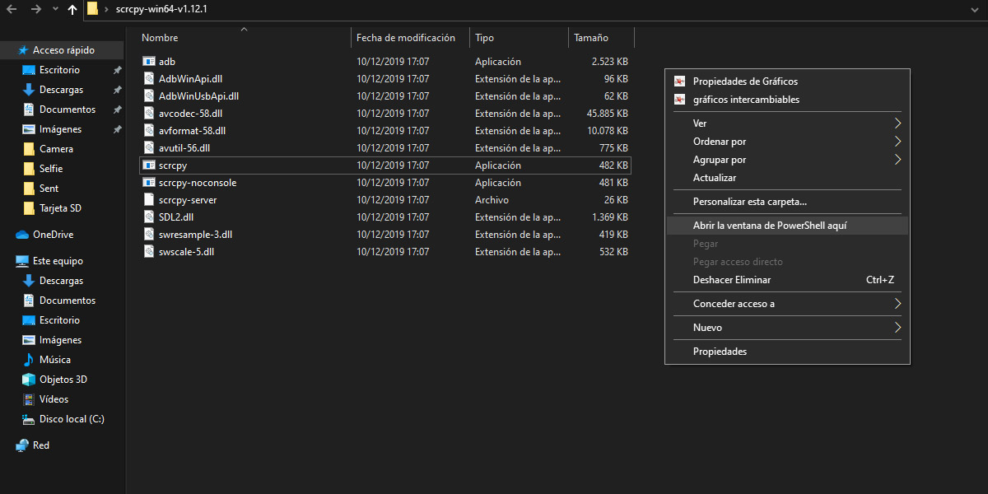Viewport: 988px width, 494px height.
Task: Click the Música music note icon
Action: click(29, 360)
